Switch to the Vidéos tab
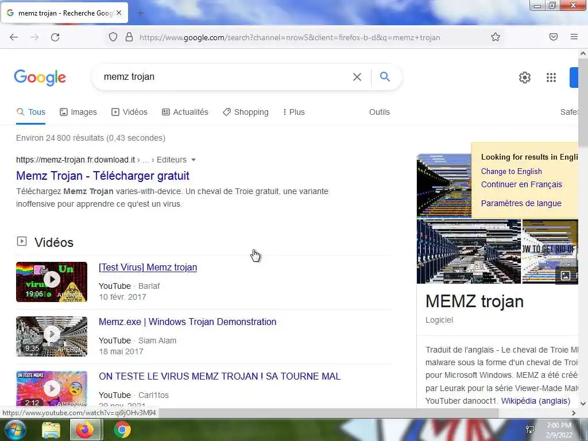The image size is (588, 441). [x=129, y=112]
